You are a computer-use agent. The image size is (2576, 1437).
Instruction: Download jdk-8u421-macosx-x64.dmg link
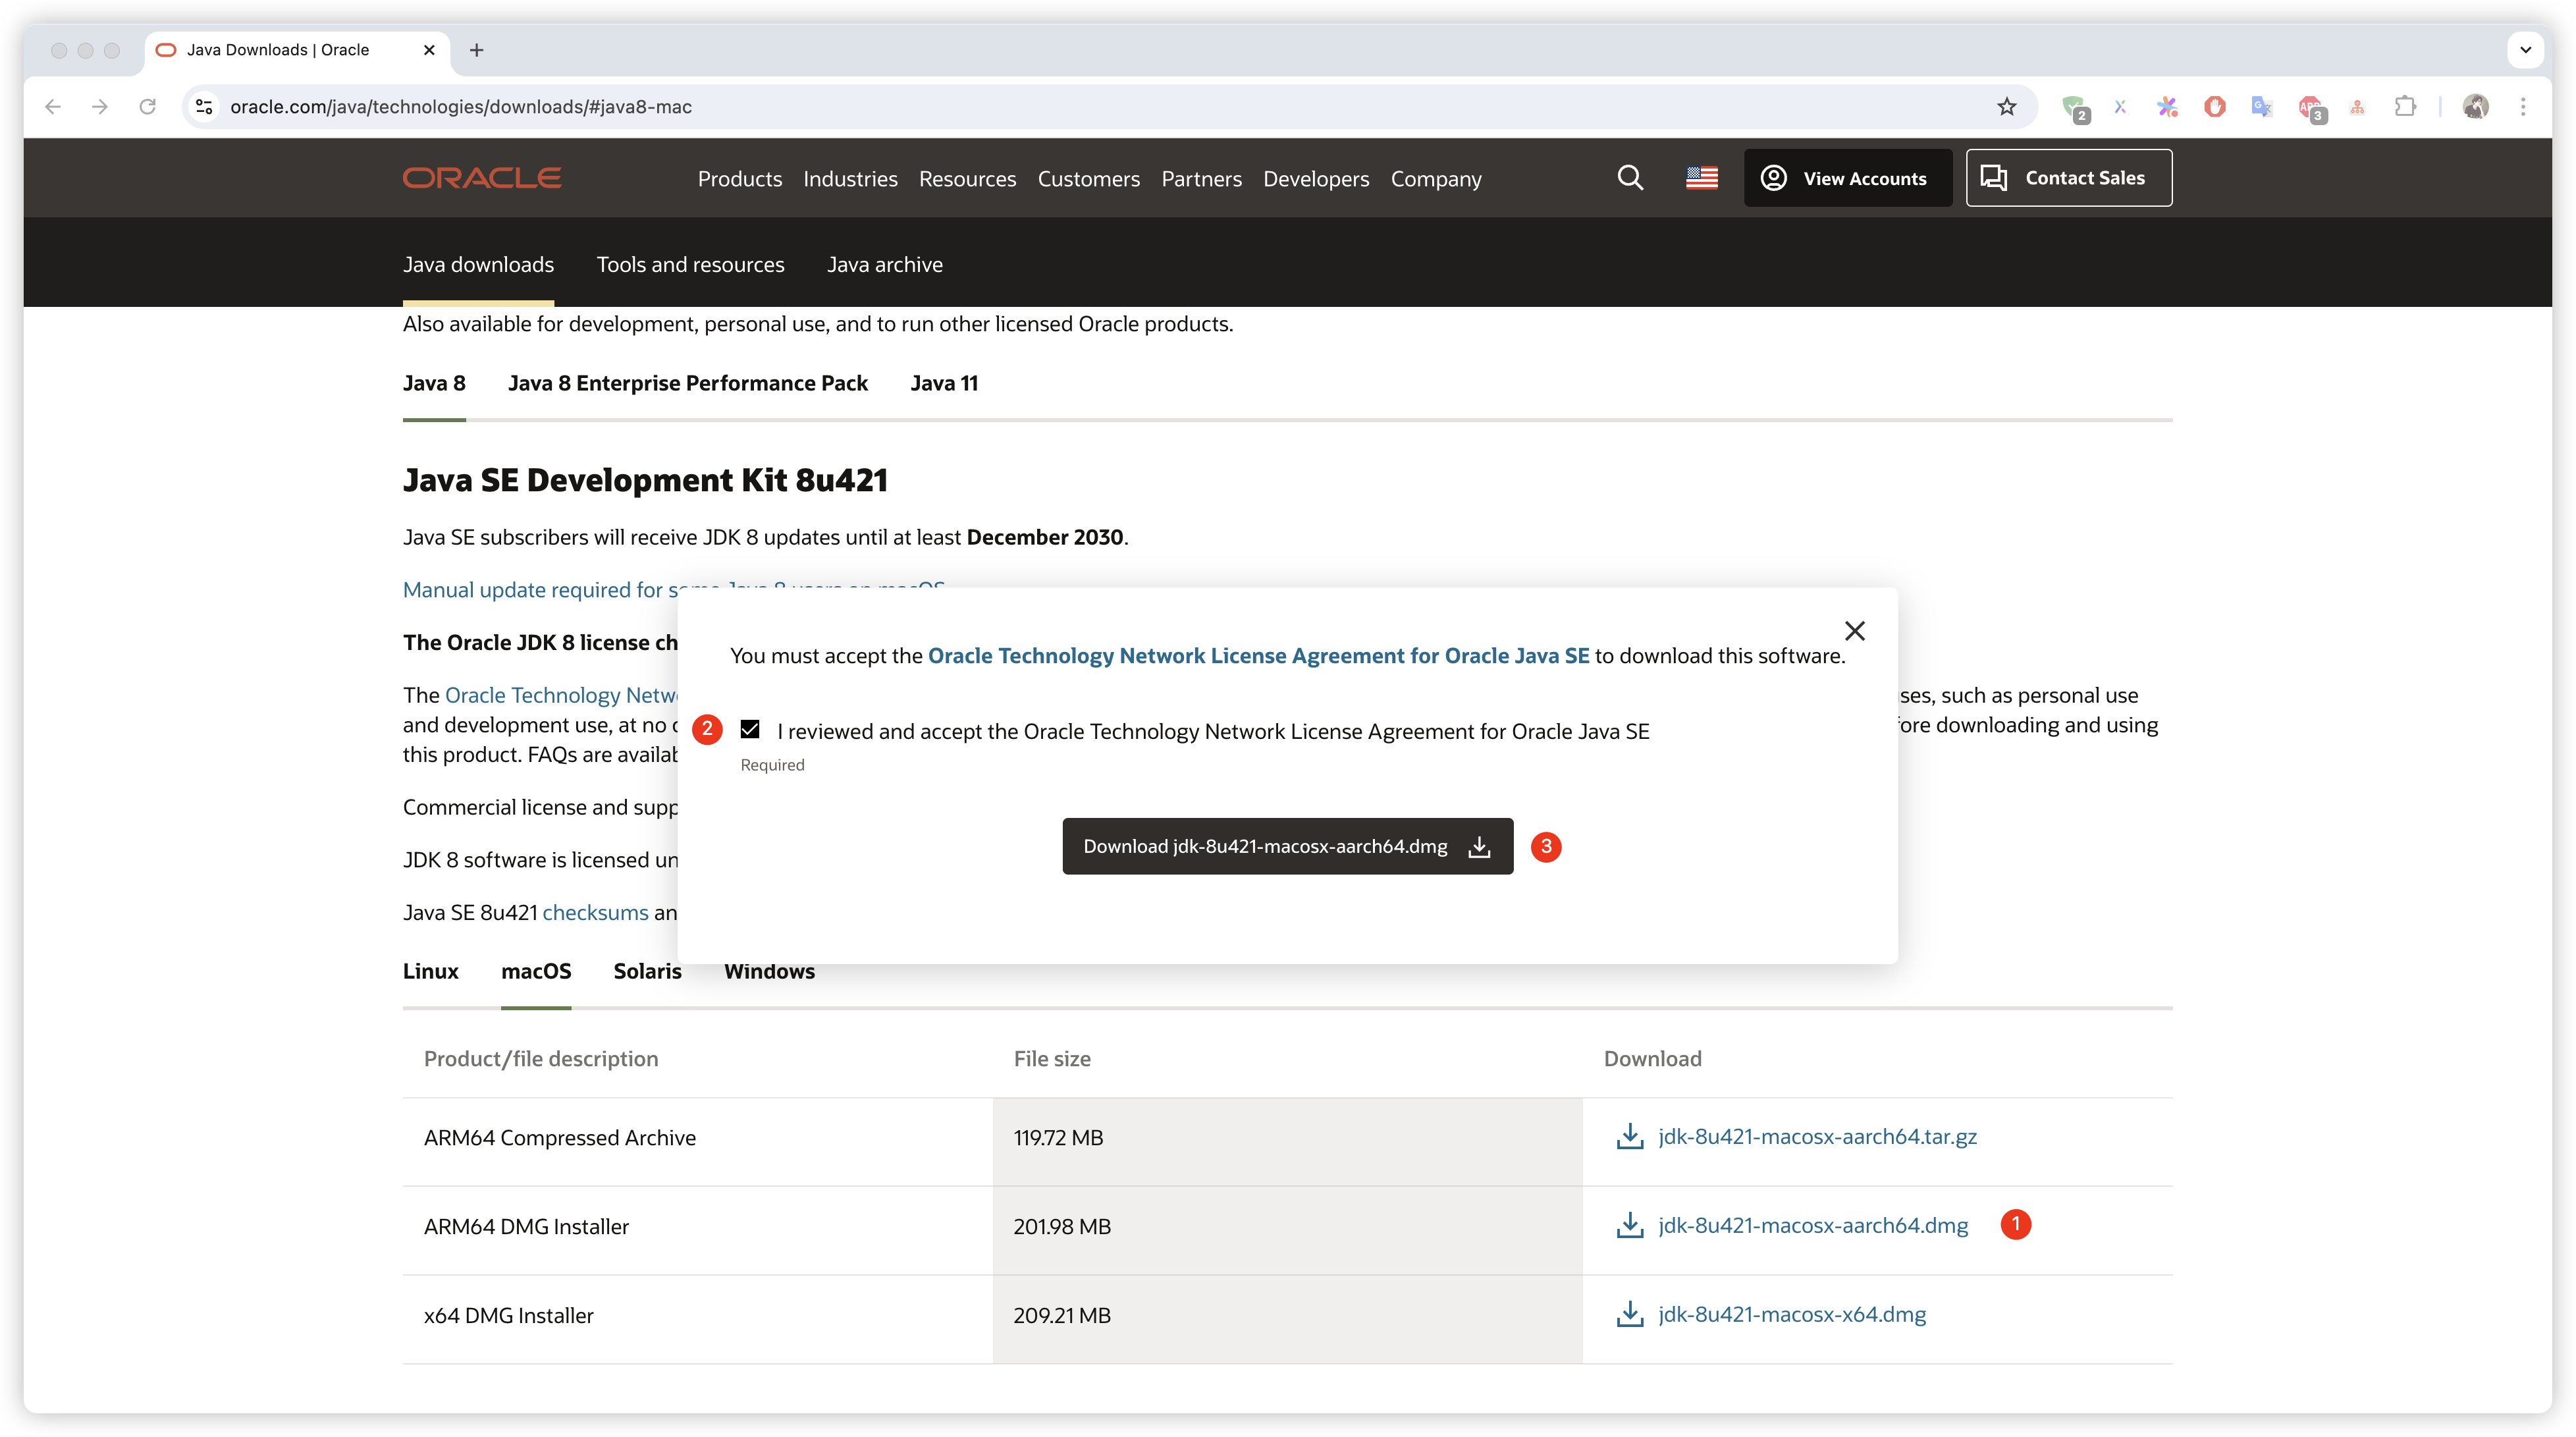point(1791,1314)
